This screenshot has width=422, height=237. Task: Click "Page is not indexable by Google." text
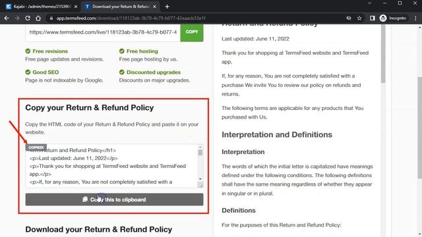pyautogui.click(x=64, y=80)
